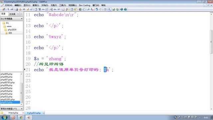The height and width of the screenshot is (120, 213).
Task: Open the 文件 (File) menu
Action: (x=9, y=5)
